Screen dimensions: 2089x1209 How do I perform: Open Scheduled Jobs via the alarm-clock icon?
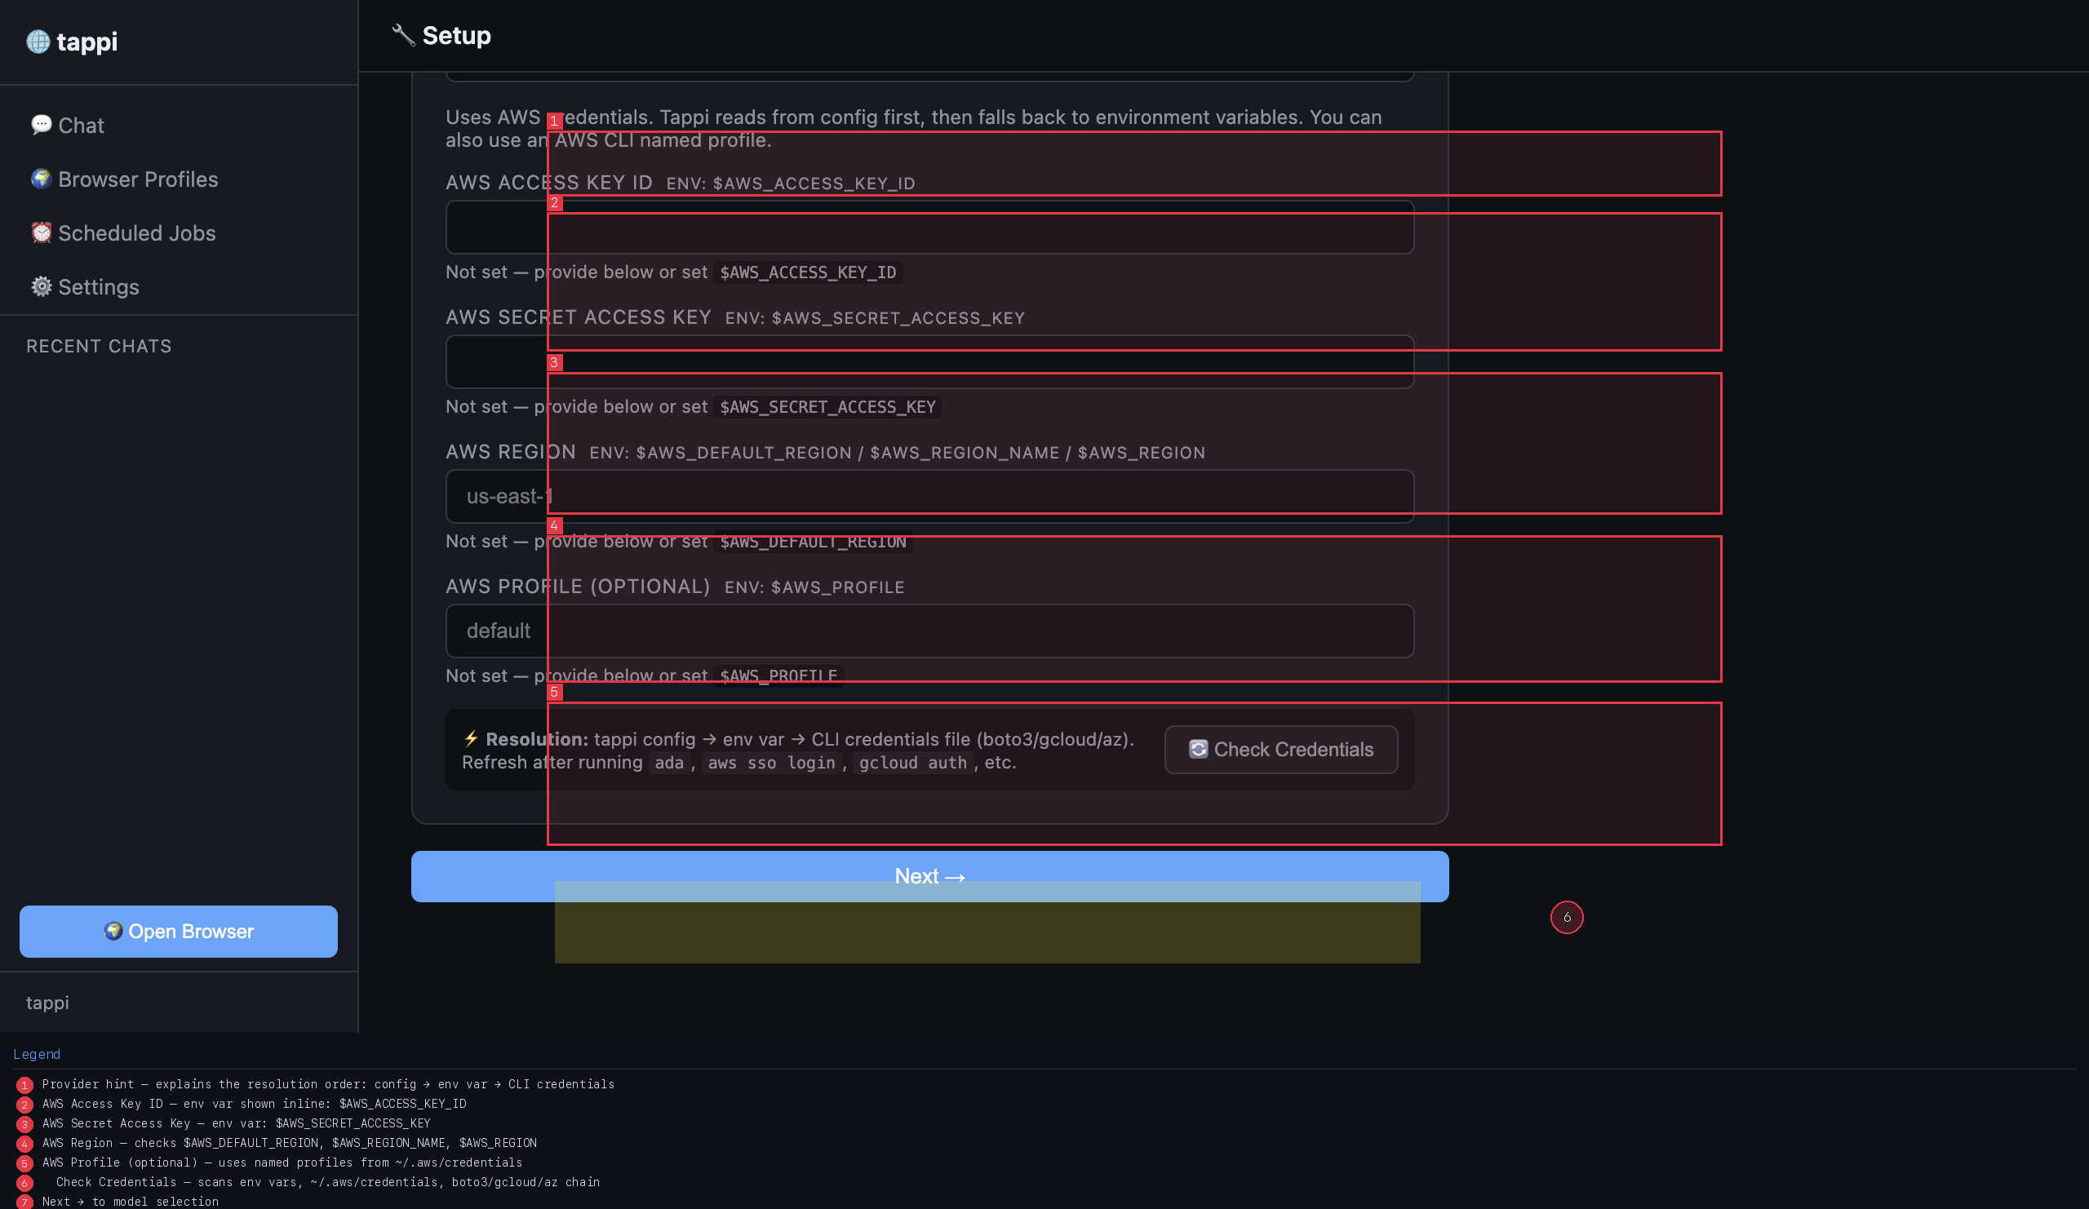click(41, 232)
